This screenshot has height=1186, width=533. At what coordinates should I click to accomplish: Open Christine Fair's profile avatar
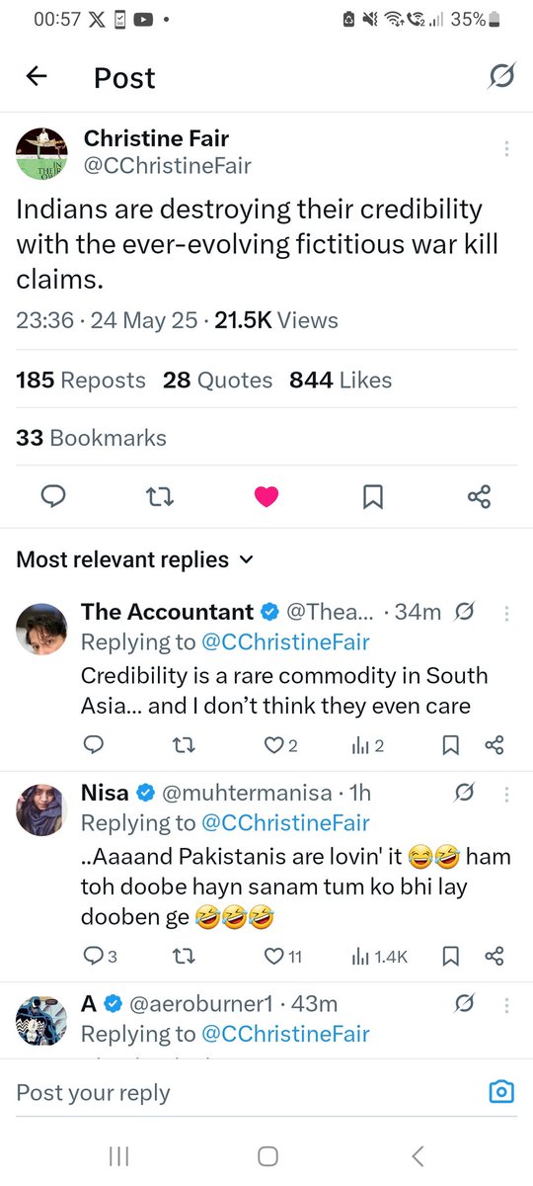pos(41,153)
